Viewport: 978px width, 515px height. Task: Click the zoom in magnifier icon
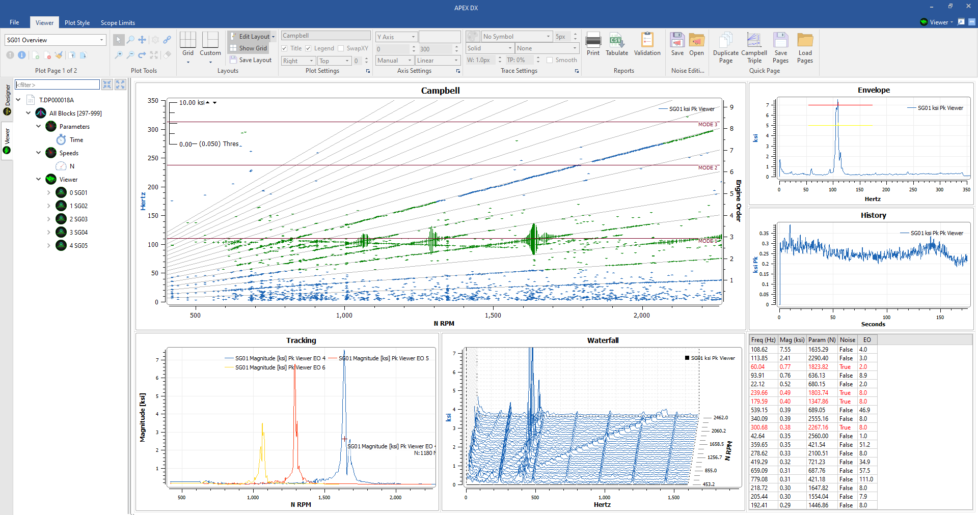click(x=118, y=55)
